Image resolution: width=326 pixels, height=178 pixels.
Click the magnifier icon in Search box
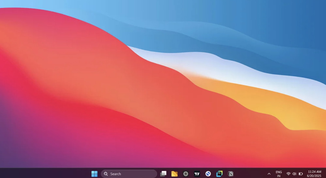106,174
